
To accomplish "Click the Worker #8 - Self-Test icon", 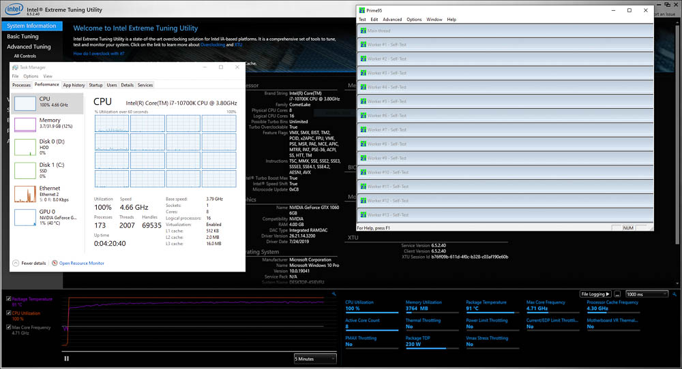I will (x=364, y=144).
